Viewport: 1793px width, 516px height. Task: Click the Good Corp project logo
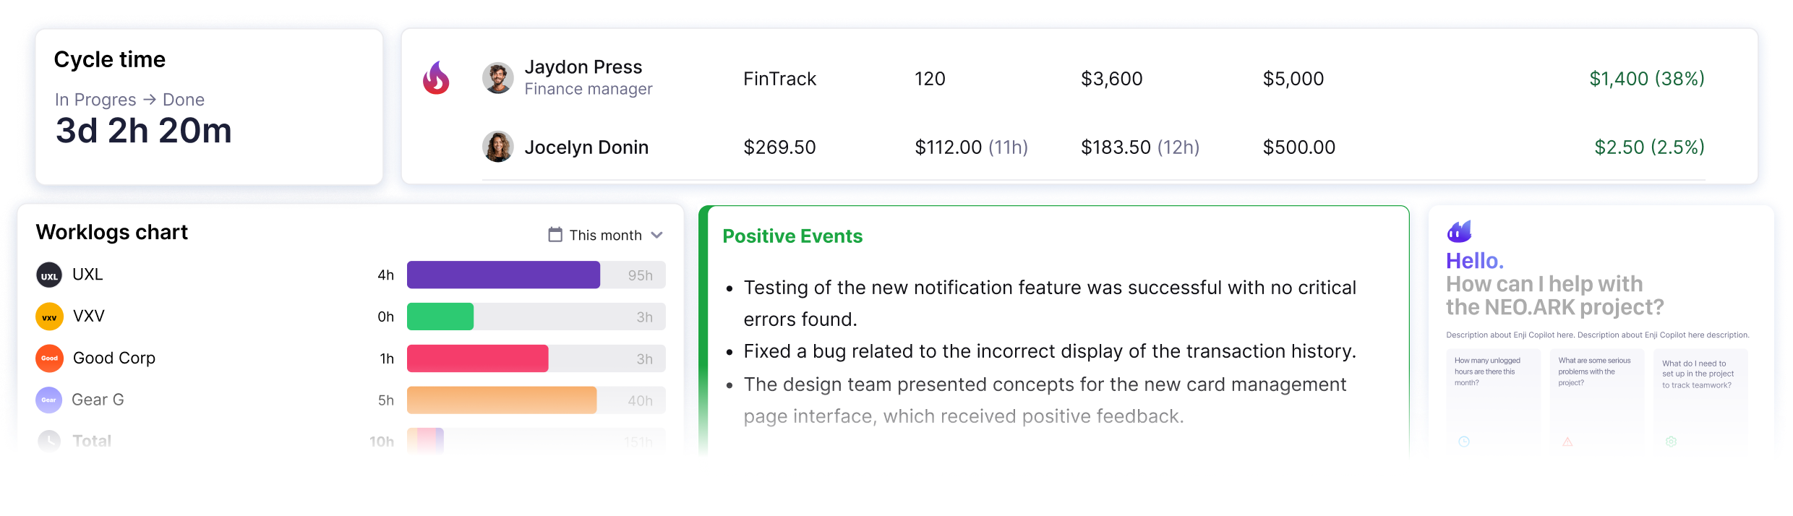(x=49, y=358)
